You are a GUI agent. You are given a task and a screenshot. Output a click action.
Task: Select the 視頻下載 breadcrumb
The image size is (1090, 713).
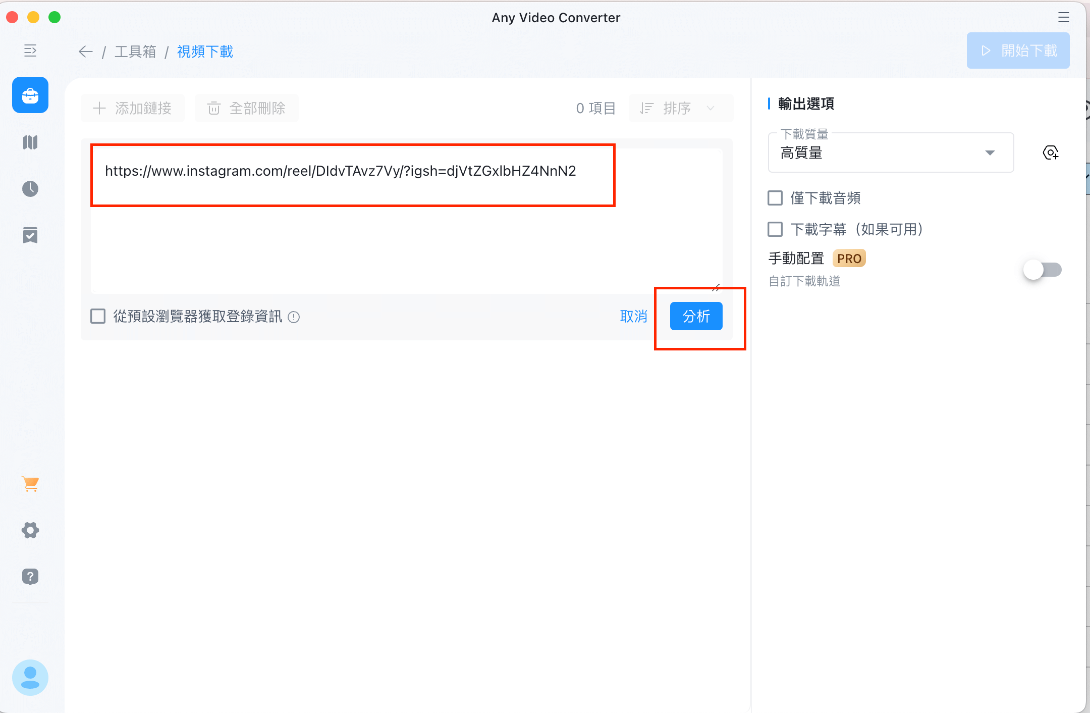click(x=205, y=52)
